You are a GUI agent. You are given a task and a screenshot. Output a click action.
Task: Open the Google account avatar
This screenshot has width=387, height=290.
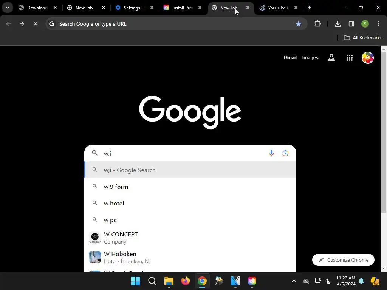(367, 58)
